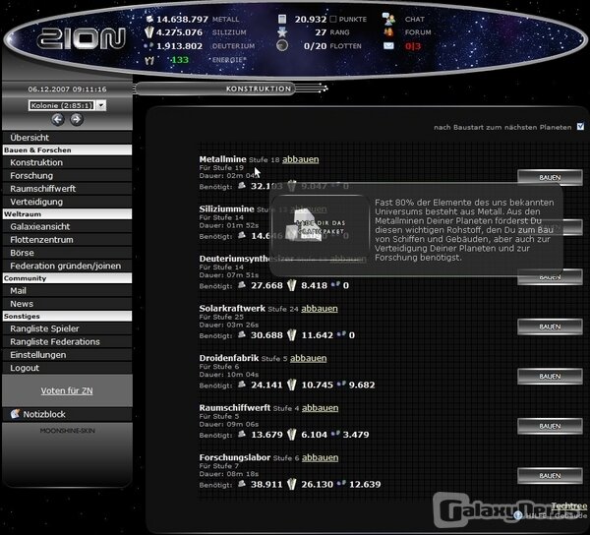Click the HILFE Gebäude help link

[x=556, y=515]
